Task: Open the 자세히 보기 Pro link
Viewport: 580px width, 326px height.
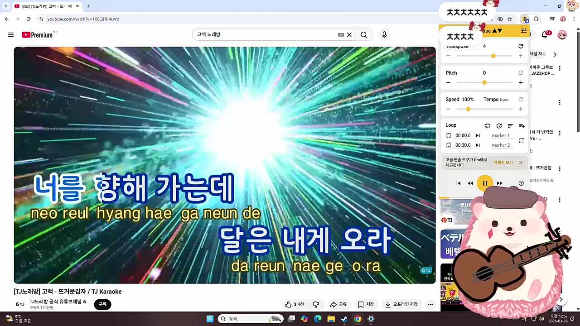Action: pos(503,163)
